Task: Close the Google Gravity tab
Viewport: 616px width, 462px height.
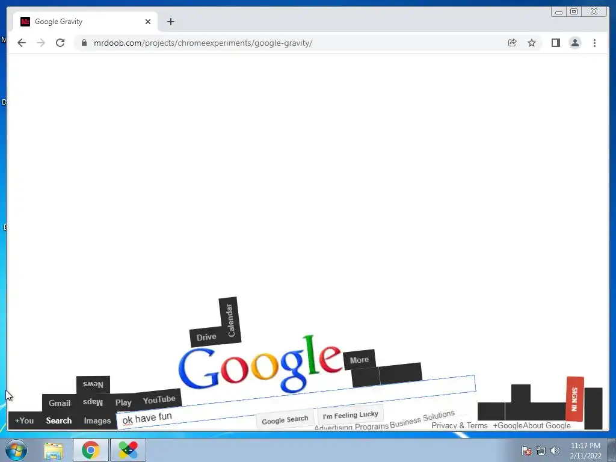Action: [148, 22]
